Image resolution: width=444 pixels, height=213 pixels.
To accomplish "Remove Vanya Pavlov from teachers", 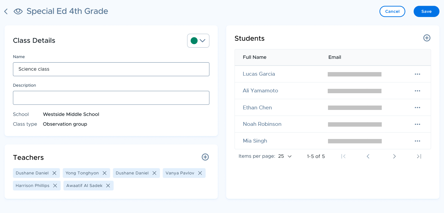I will (x=200, y=173).
